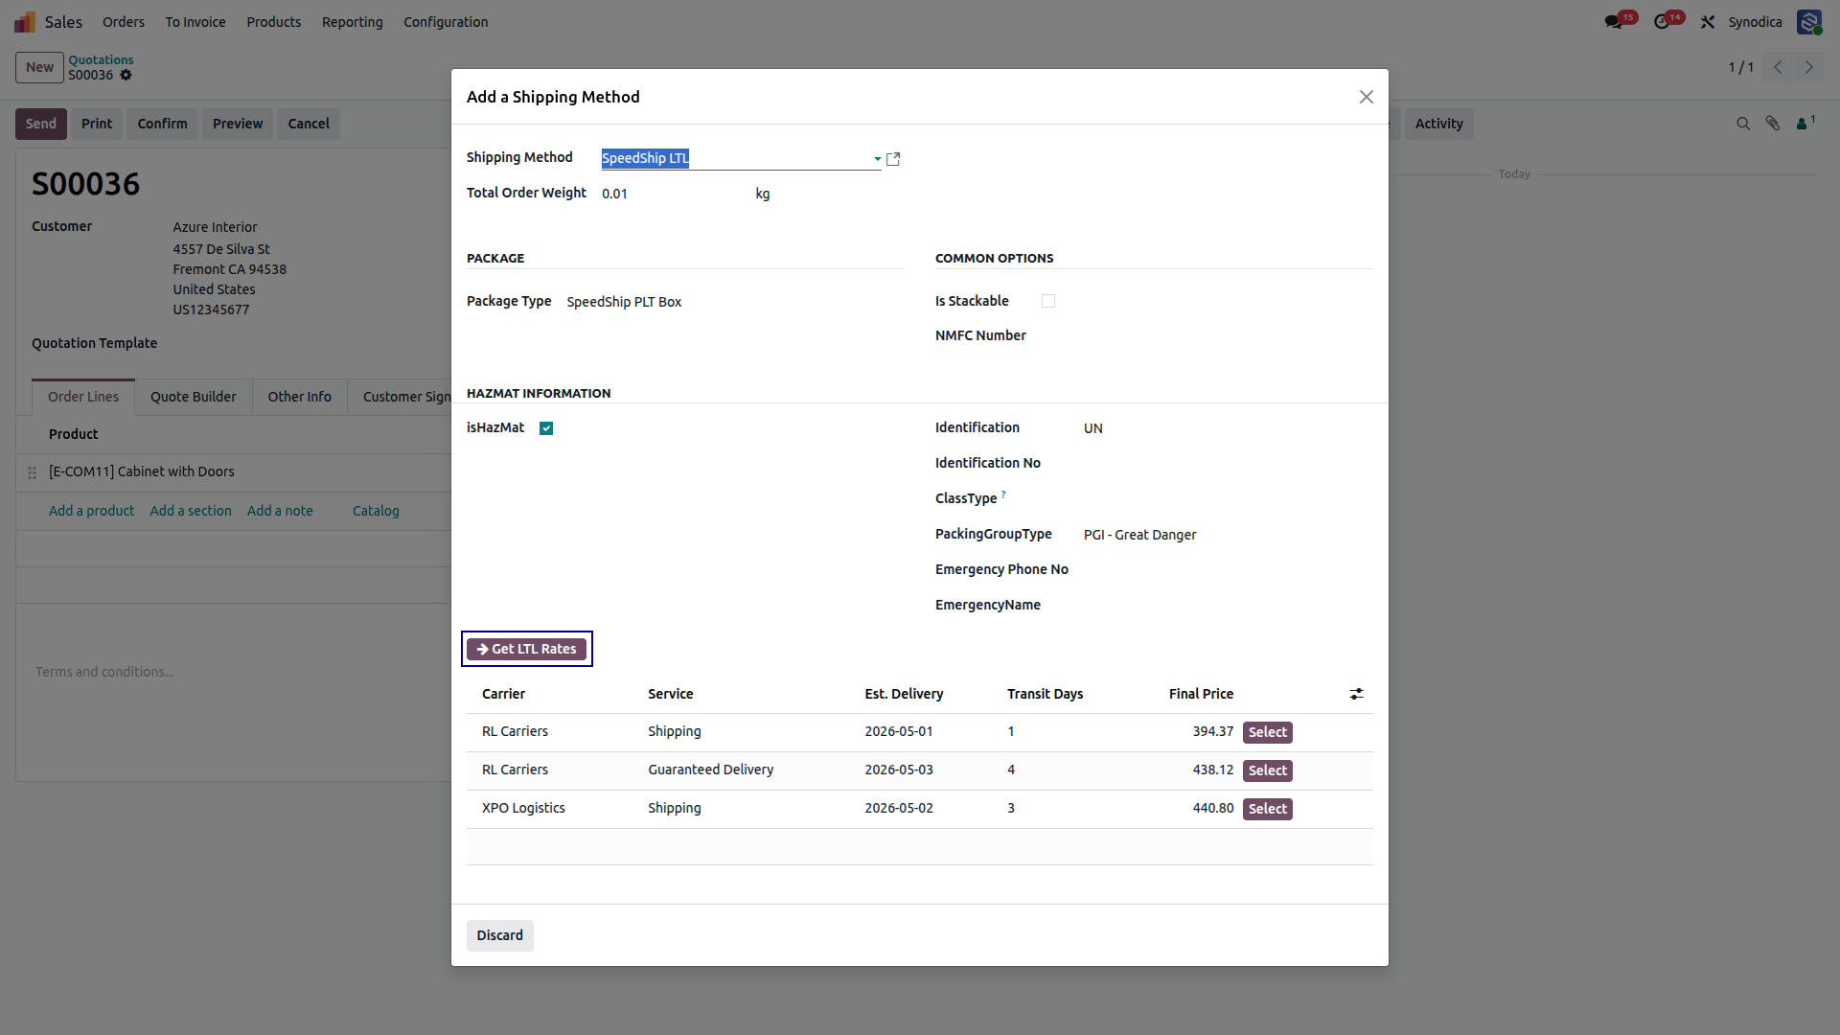1840x1035 pixels.
Task: Click the Preview button
Action: pyautogui.click(x=238, y=124)
